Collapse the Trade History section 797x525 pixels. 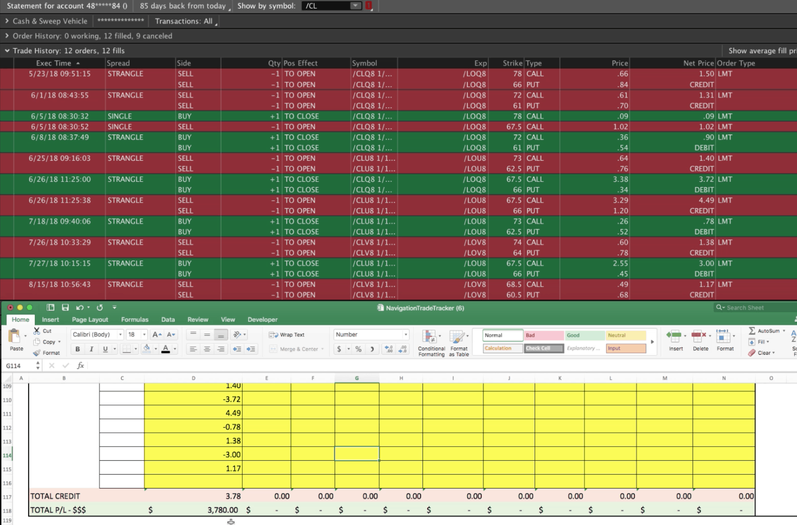tap(7, 51)
